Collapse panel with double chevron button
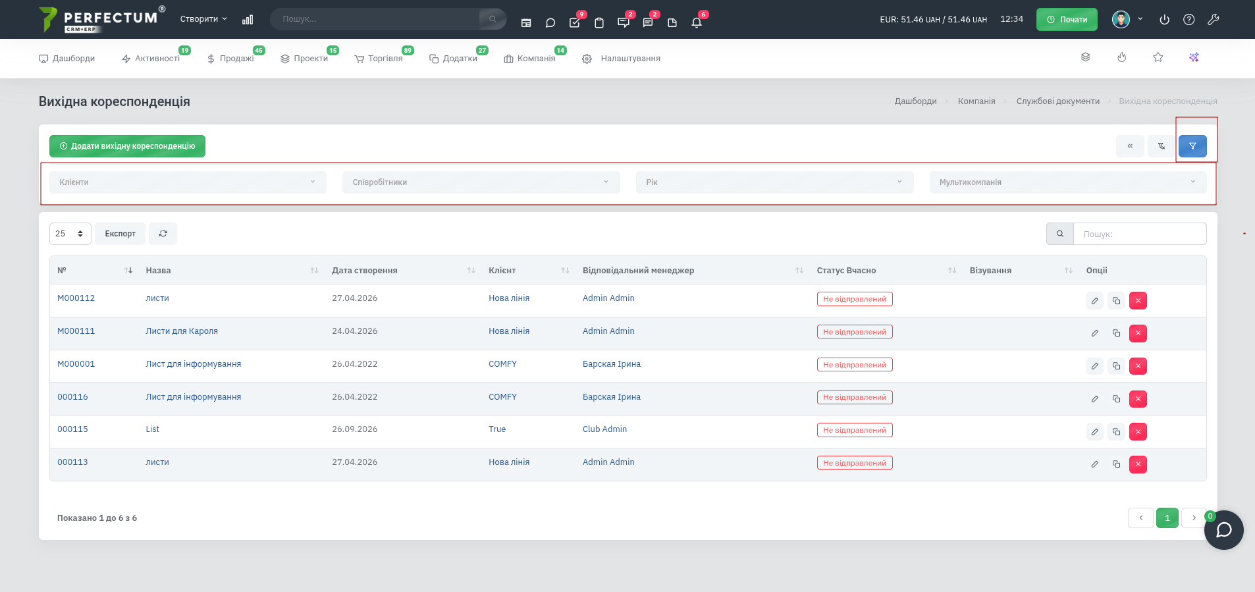 1130,146
